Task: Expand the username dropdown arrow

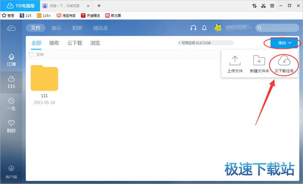Action: click(x=251, y=28)
